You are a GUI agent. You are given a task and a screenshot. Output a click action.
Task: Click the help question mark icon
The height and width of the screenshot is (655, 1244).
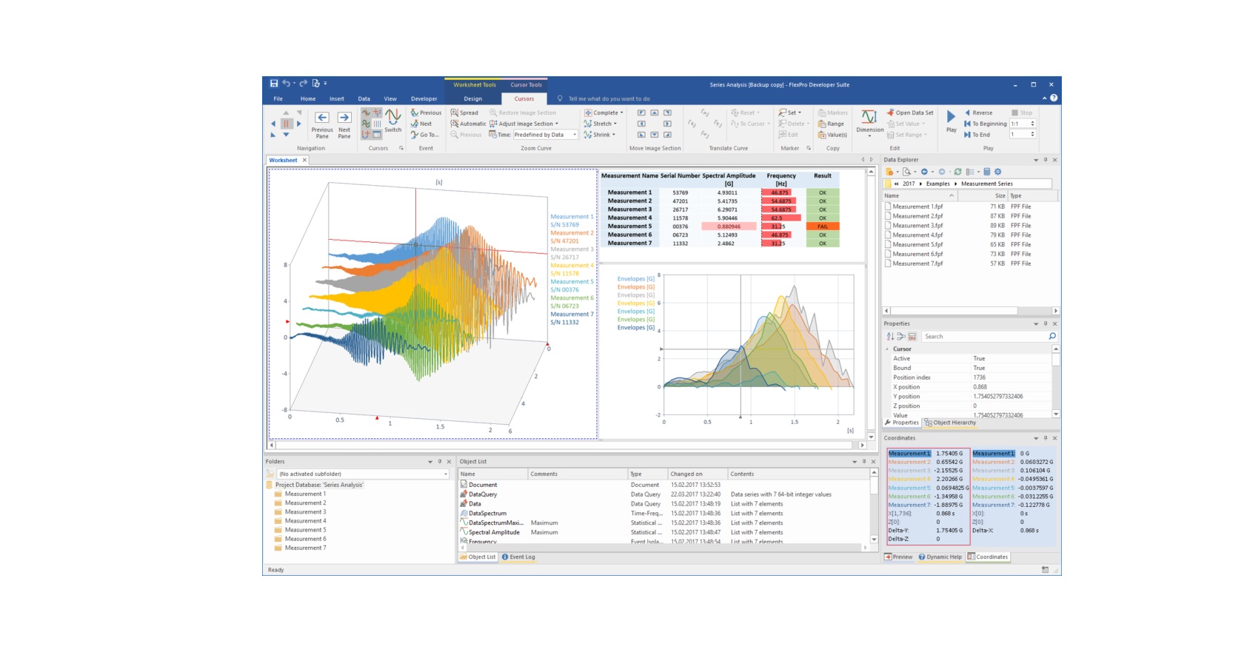1054,98
